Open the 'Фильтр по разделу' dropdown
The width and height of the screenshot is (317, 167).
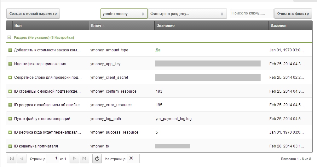pyautogui.click(x=187, y=14)
